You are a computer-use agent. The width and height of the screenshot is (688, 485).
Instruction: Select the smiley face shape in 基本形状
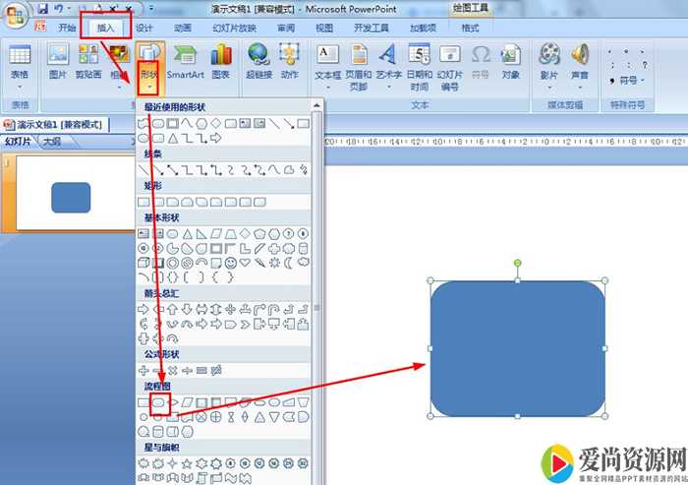click(230, 263)
